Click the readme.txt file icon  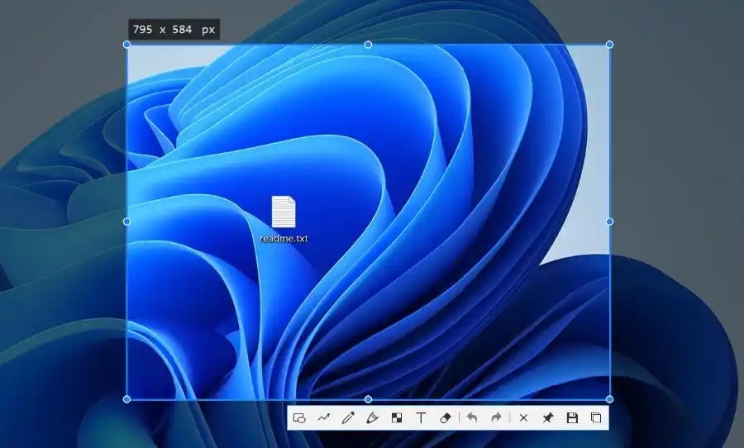pos(284,212)
